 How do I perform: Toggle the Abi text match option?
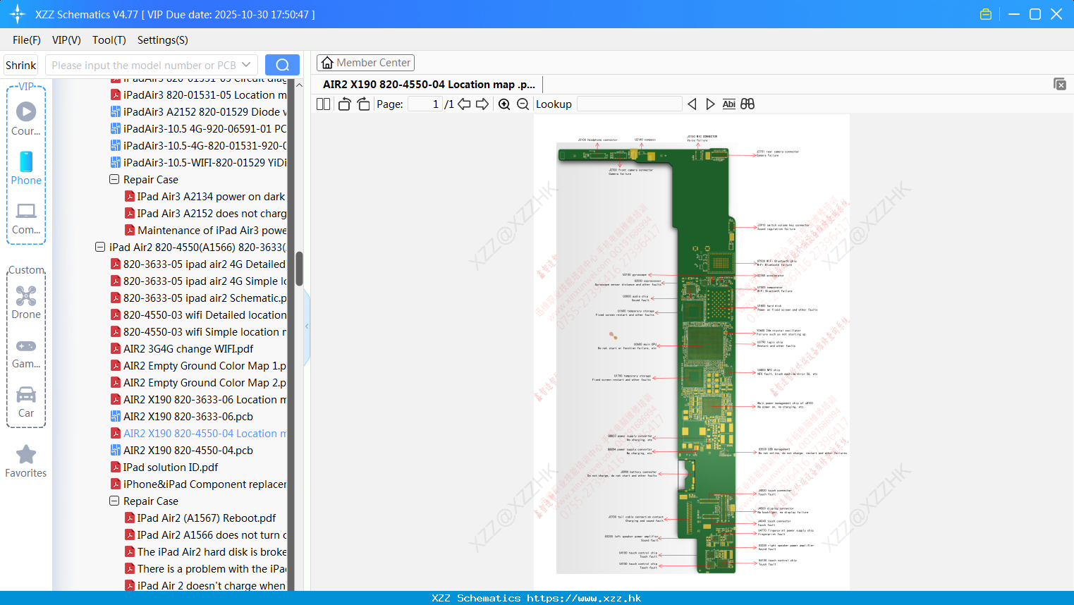click(728, 104)
